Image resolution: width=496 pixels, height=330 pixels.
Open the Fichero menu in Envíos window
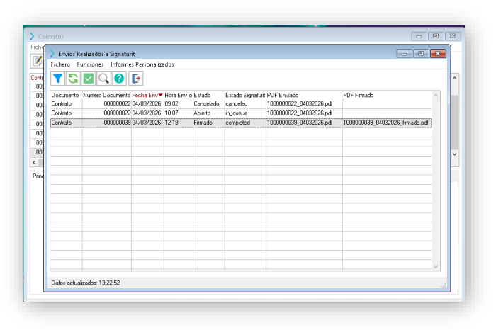60,64
